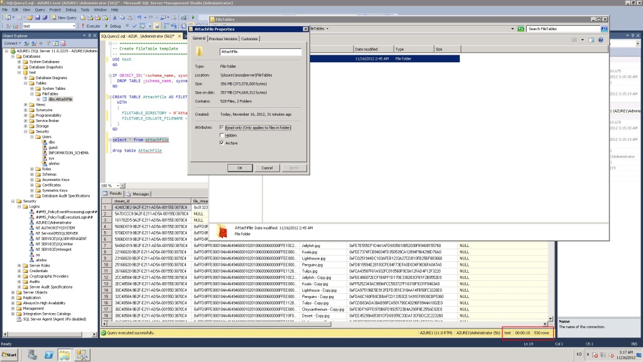Click Cancel in AttachFile Properties dialog
This screenshot has width=643, height=362.
click(267, 168)
